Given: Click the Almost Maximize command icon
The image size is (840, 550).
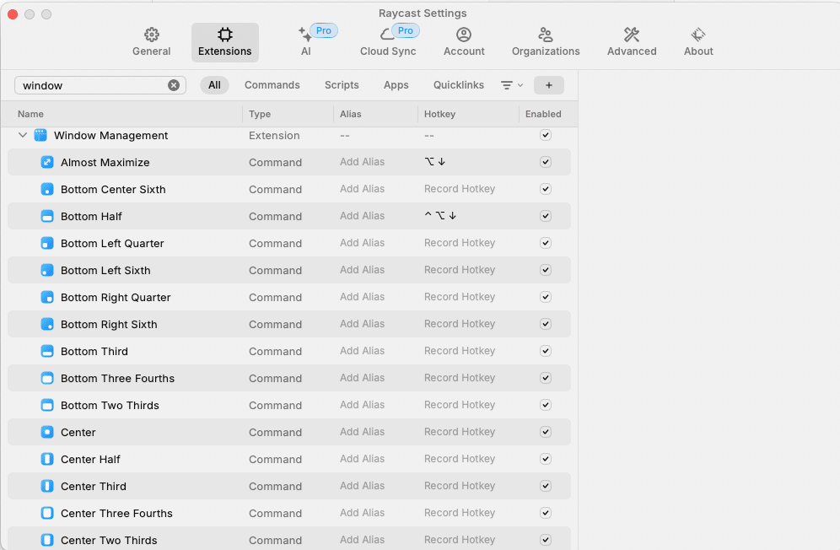Looking at the screenshot, I should 47,162.
